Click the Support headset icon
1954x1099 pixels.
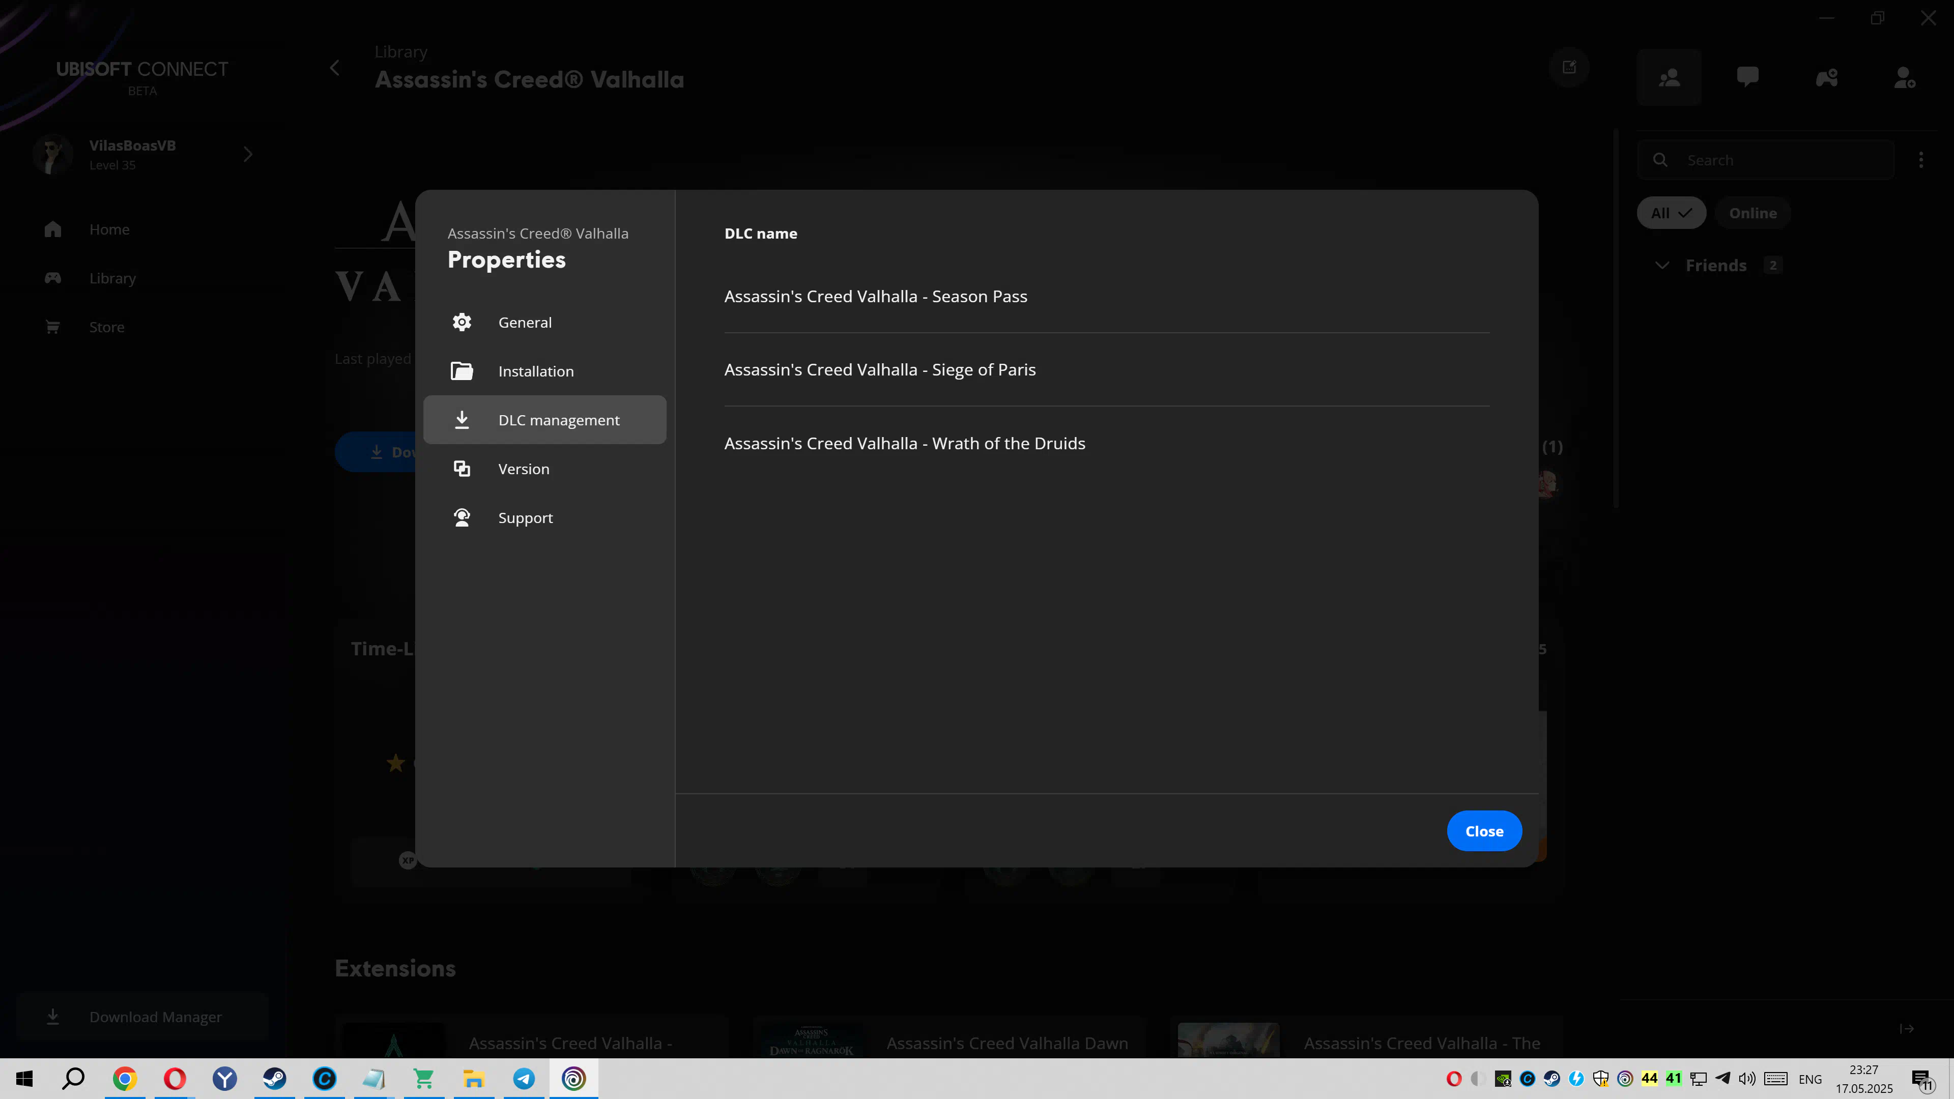click(x=461, y=517)
